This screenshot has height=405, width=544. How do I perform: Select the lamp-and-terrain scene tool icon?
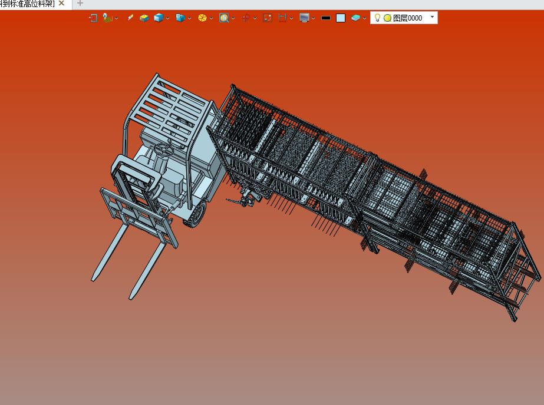coord(107,18)
